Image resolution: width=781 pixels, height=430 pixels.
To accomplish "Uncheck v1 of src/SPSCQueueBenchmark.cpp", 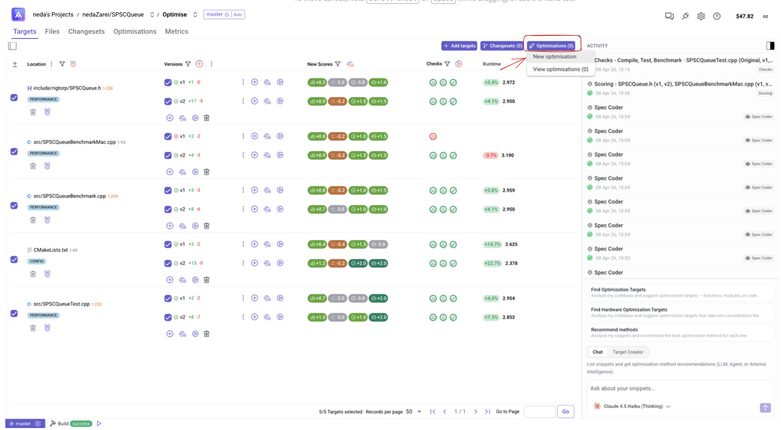I will coord(168,190).
